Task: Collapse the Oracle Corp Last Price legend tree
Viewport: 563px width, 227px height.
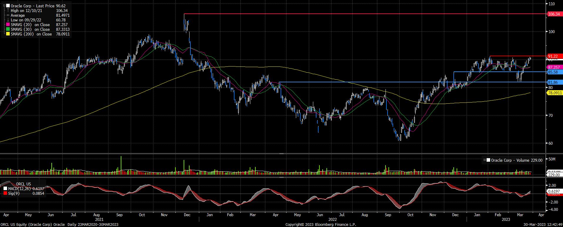Action: (4, 6)
